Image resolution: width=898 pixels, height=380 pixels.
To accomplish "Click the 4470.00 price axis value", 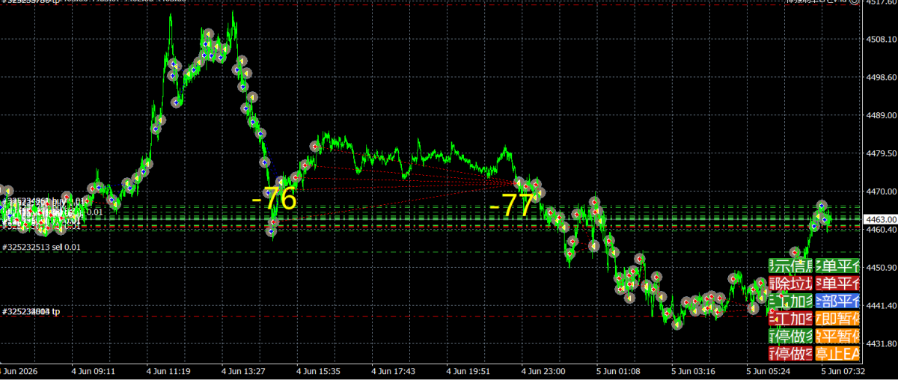I will [x=881, y=191].
